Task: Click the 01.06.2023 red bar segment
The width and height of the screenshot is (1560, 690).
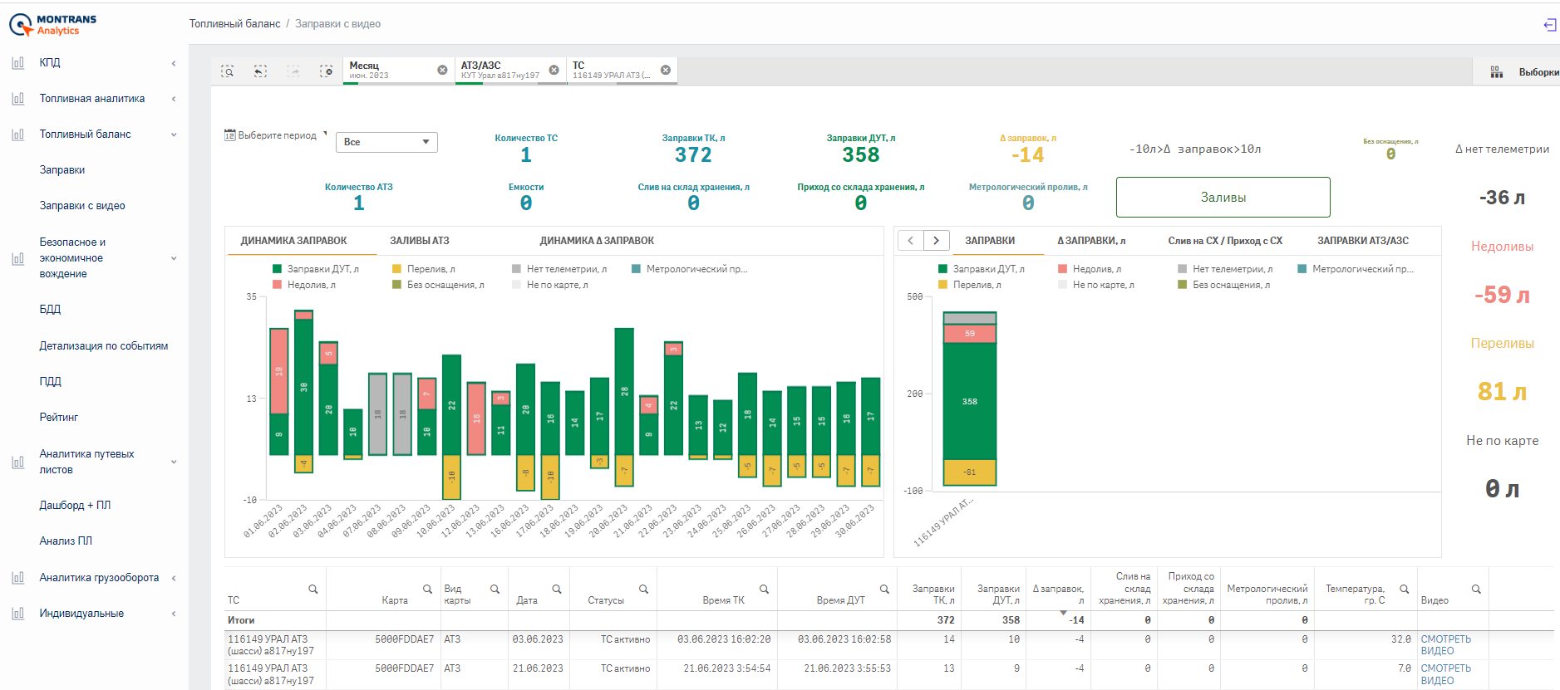Action: coord(279,371)
